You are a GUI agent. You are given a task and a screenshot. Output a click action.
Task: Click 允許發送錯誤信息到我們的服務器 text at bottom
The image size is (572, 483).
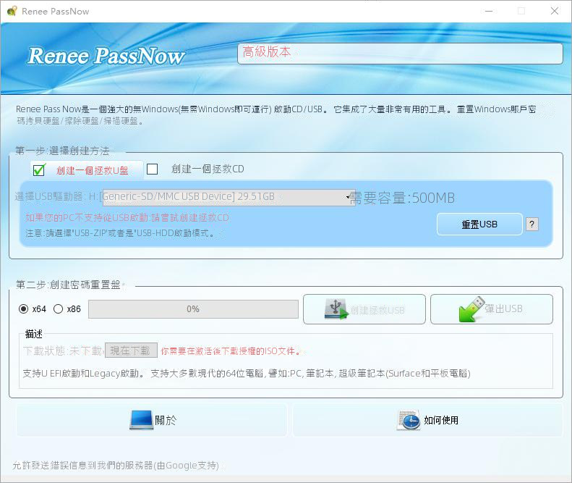pyautogui.click(x=115, y=466)
